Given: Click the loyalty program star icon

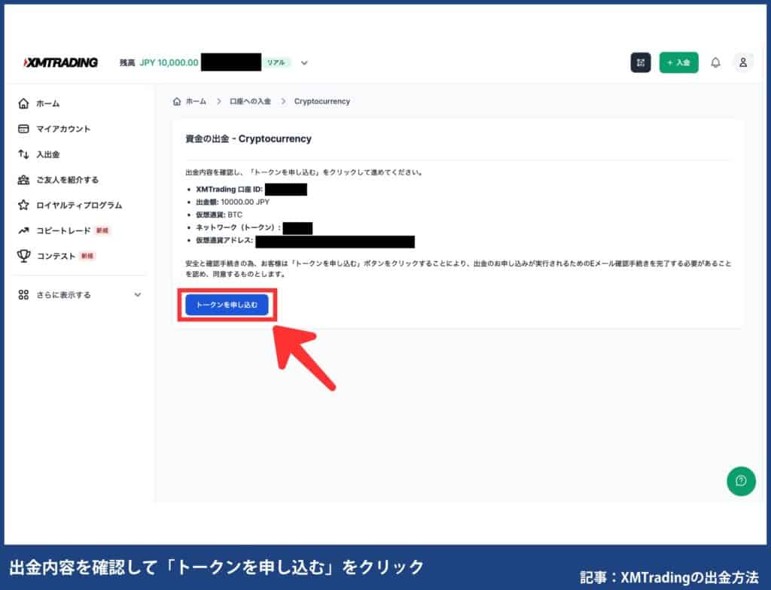Looking at the screenshot, I should (23, 205).
